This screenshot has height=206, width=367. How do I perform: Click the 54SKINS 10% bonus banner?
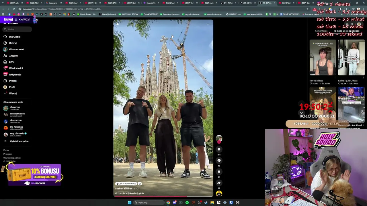34,175
